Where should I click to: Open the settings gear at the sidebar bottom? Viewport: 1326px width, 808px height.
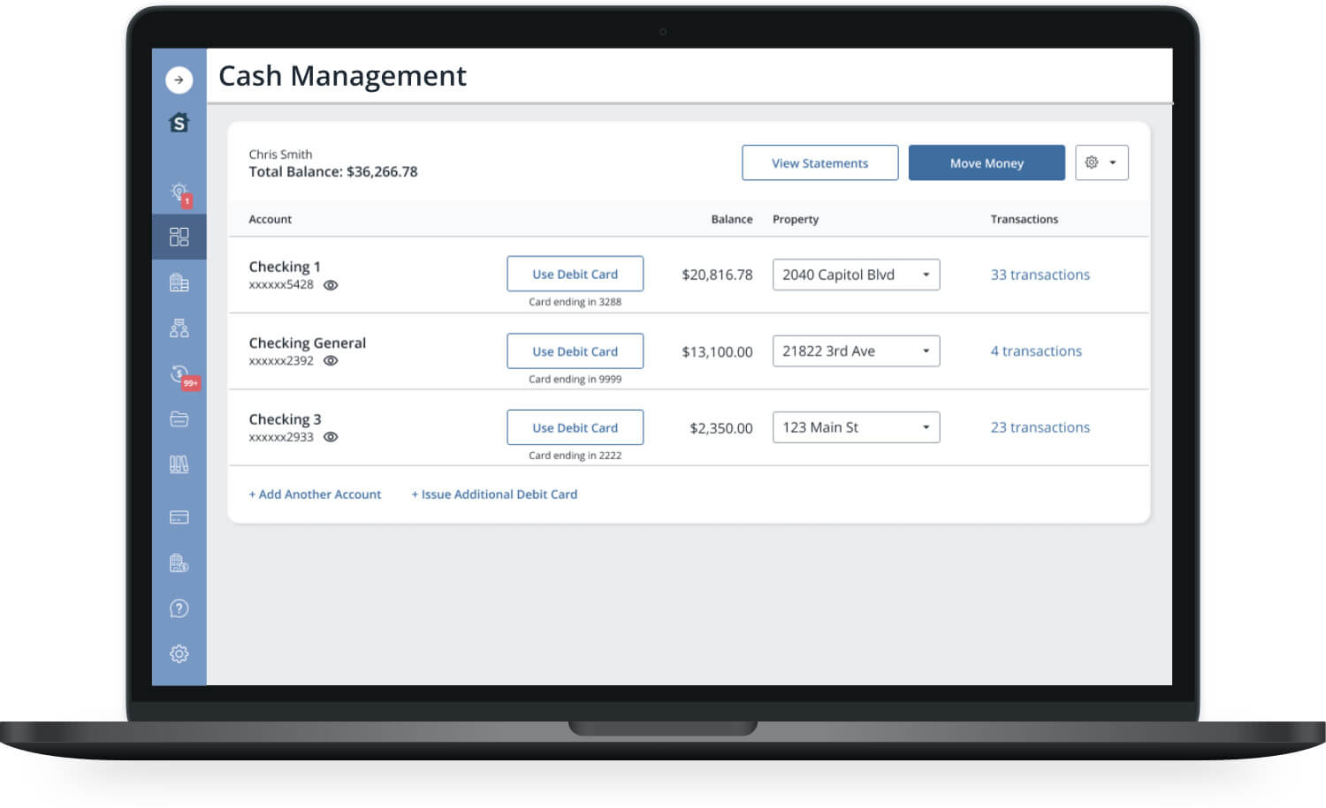(179, 654)
